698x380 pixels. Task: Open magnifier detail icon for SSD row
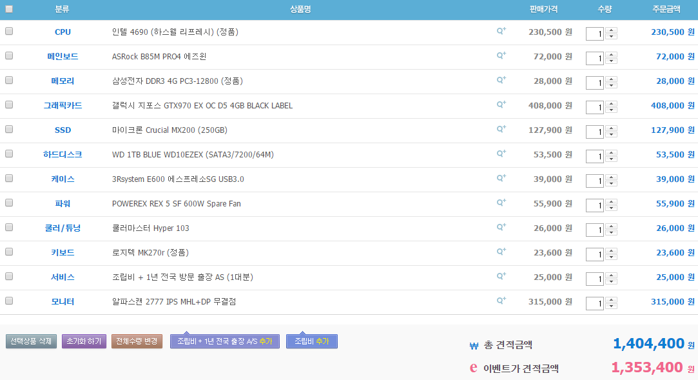[501, 129]
